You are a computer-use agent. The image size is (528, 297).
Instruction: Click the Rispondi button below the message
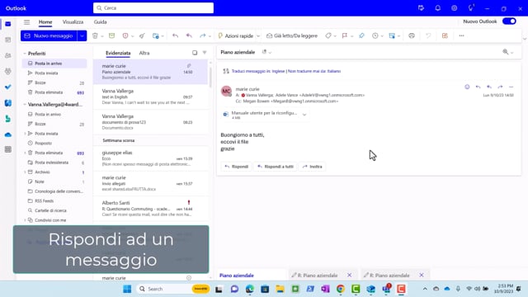click(237, 167)
